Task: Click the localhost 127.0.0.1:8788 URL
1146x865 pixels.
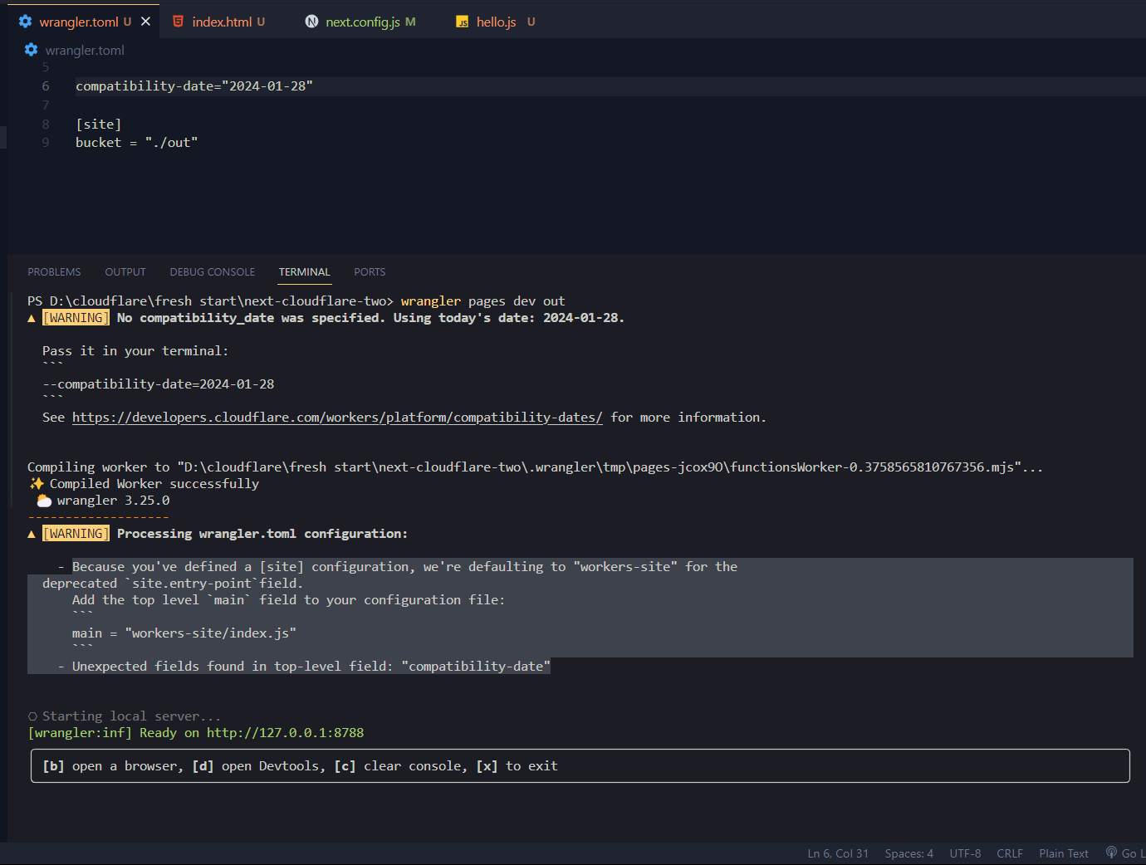Action: 285,733
